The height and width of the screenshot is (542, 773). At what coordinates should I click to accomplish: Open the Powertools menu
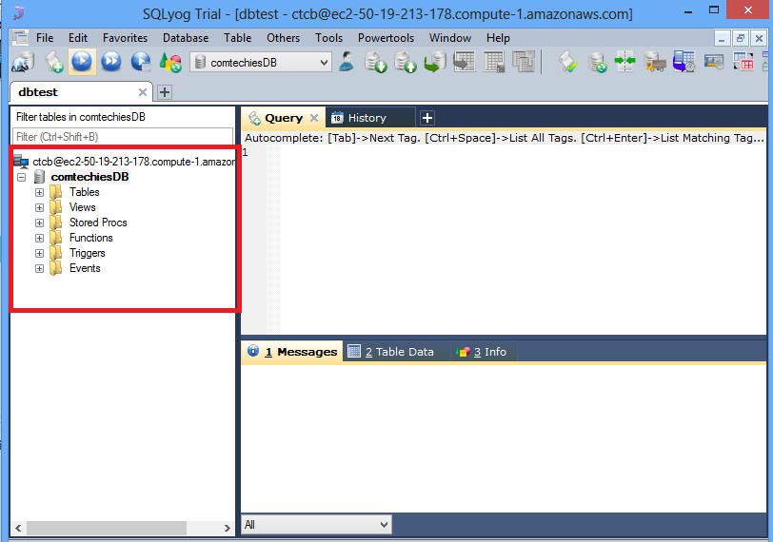pos(386,38)
